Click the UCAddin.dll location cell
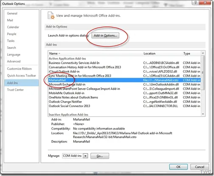The width and height of the screenshot is (214, 176). tap(161, 76)
